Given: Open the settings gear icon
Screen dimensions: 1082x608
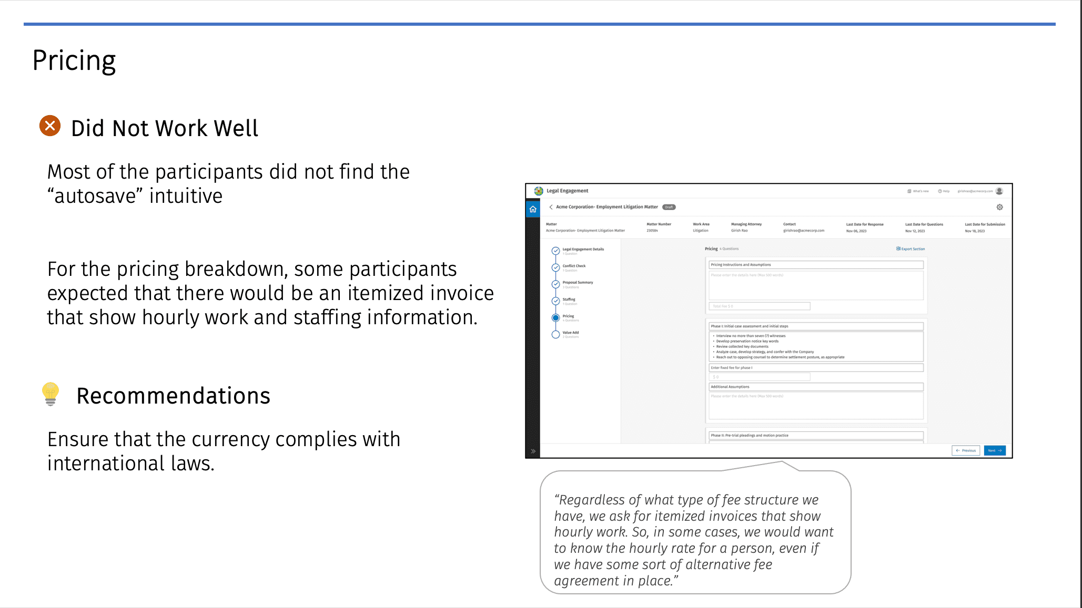Looking at the screenshot, I should click(x=999, y=207).
